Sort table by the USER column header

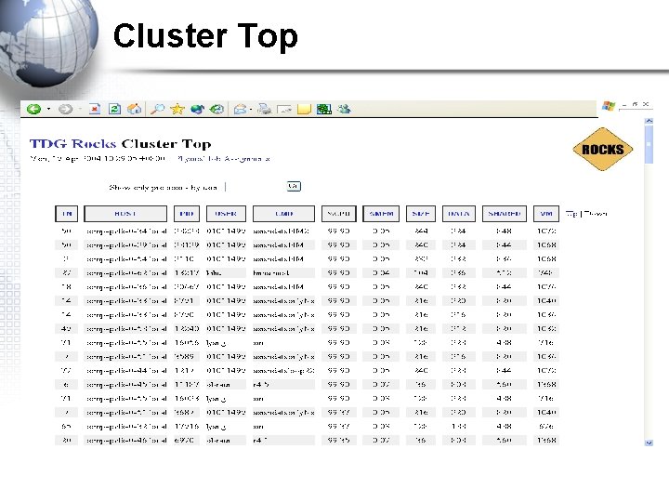(226, 214)
